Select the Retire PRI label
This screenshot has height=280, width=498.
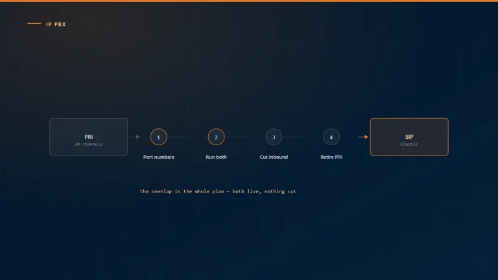tap(331, 157)
